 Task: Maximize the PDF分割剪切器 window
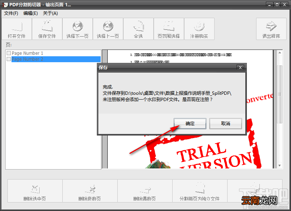click(x=277, y=5)
